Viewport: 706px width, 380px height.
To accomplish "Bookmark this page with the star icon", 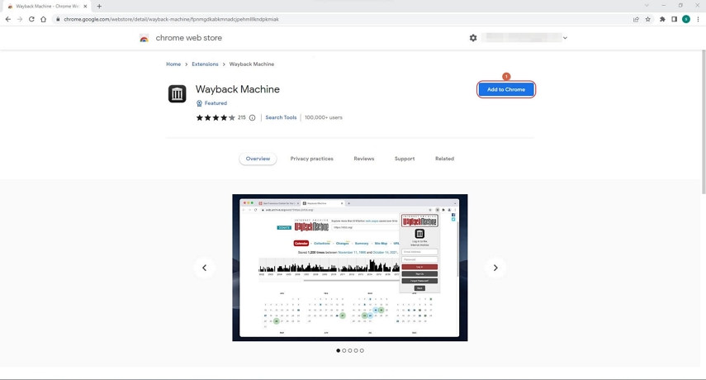I will [x=648, y=19].
